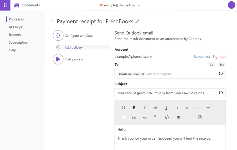Go to Processes in sidebar
Image resolution: width=237 pixels, height=150 pixels.
coord(16,19)
